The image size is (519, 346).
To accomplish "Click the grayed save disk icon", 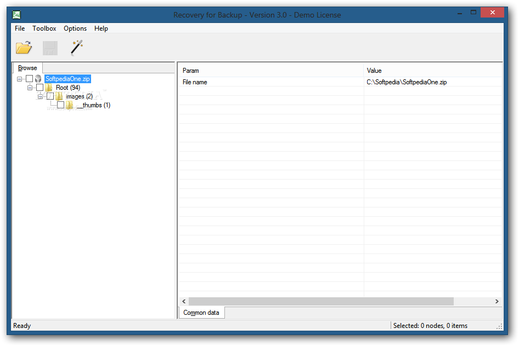I will (x=50, y=48).
